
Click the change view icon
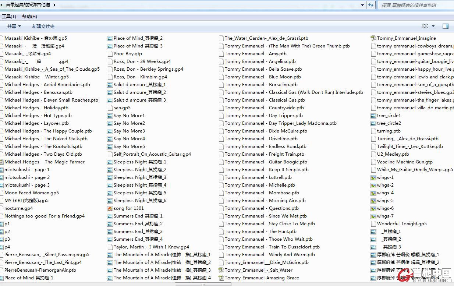(425, 26)
